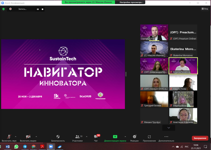Expand video options arrow next to camera
211x150 pixels.
[x=36, y=137]
